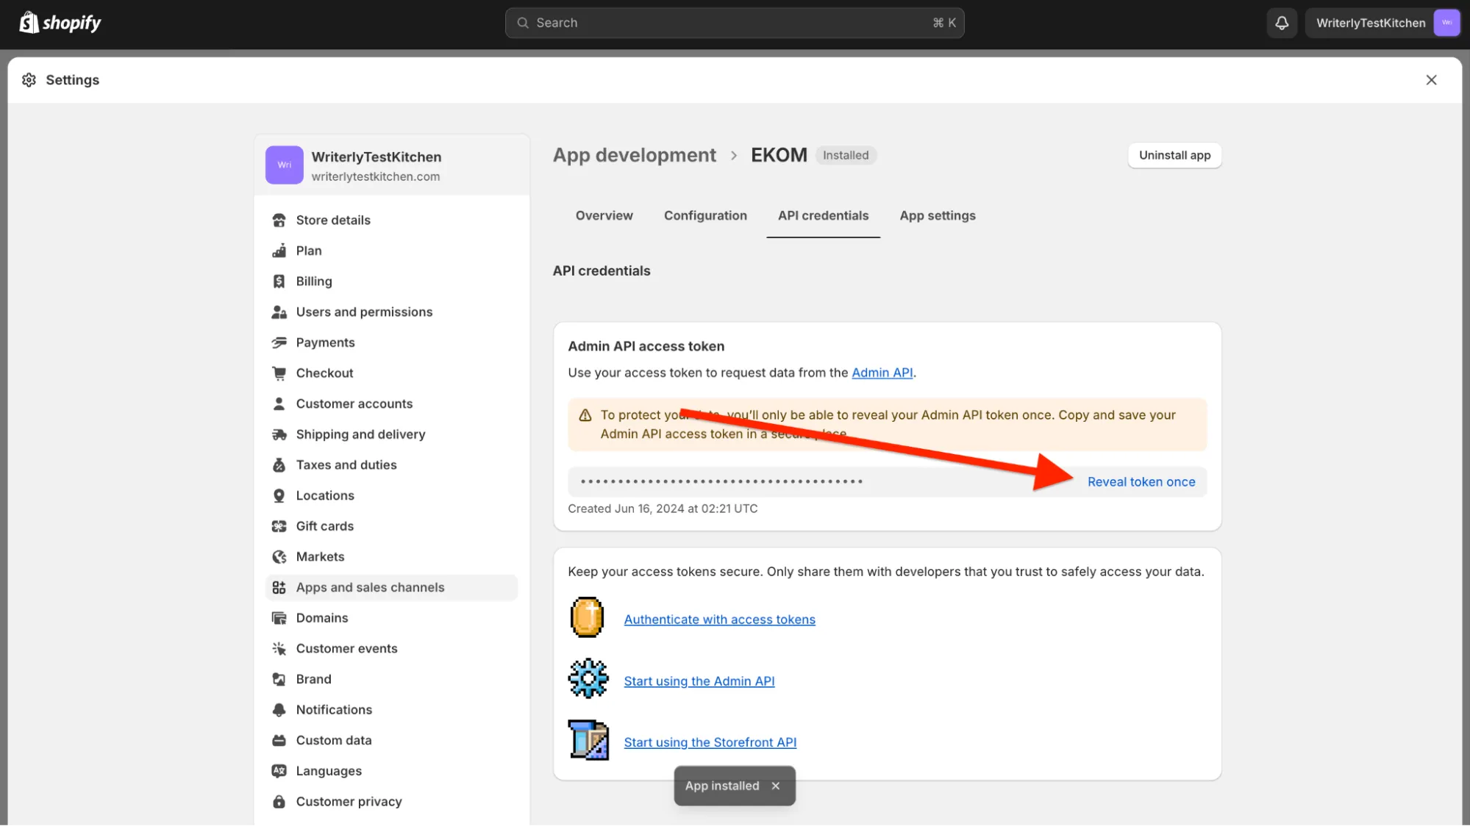Viewport: 1470px width, 826px height.
Task: Click the Customer events sparkle icon
Action: pos(279,649)
